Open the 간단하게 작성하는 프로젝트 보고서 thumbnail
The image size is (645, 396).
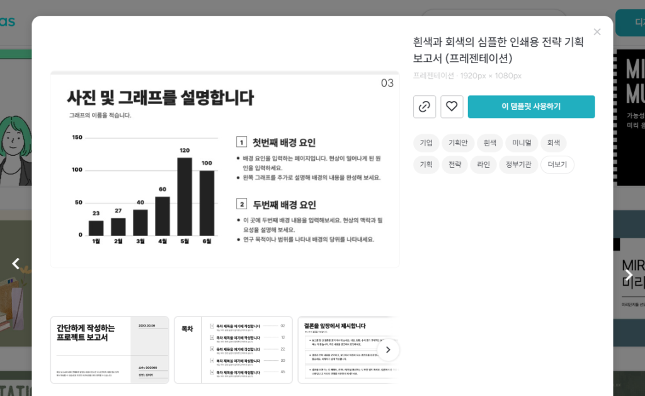click(110, 350)
